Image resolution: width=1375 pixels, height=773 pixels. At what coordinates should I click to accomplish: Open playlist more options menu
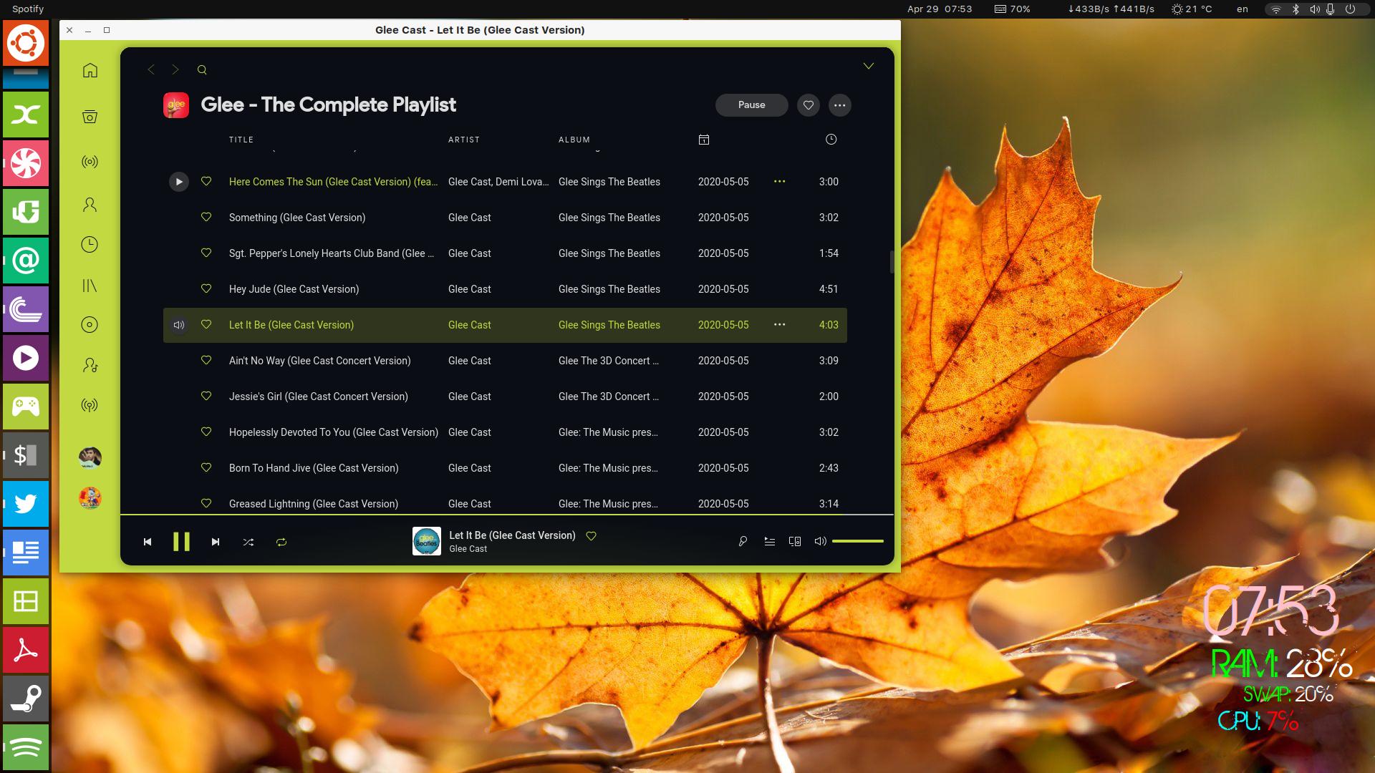click(840, 105)
